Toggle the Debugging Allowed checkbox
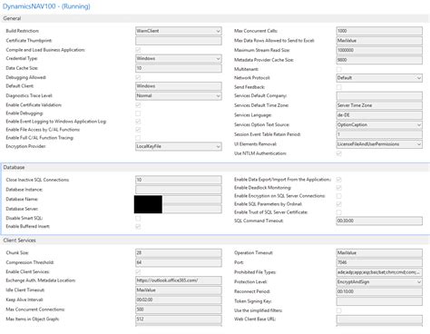 (138, 77)
